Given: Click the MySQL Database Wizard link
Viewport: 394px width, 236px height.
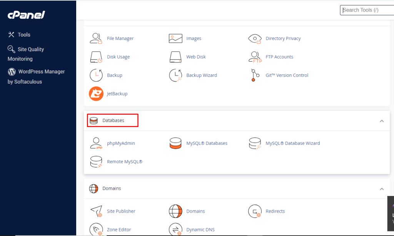Looking at the screenshot, I should 292,143.
